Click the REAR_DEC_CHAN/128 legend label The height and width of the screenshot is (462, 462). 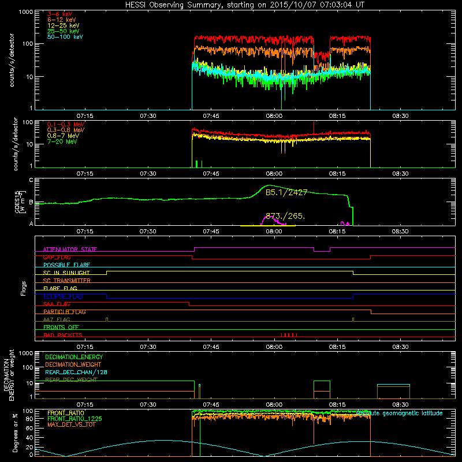click(x=76, y=372)
